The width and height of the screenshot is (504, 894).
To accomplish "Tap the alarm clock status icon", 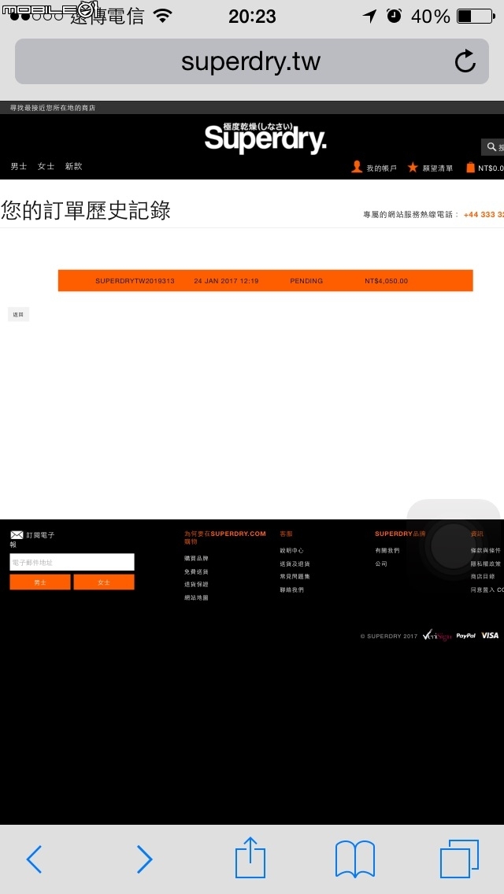I will pyautogui.click(x=394, y=16).
